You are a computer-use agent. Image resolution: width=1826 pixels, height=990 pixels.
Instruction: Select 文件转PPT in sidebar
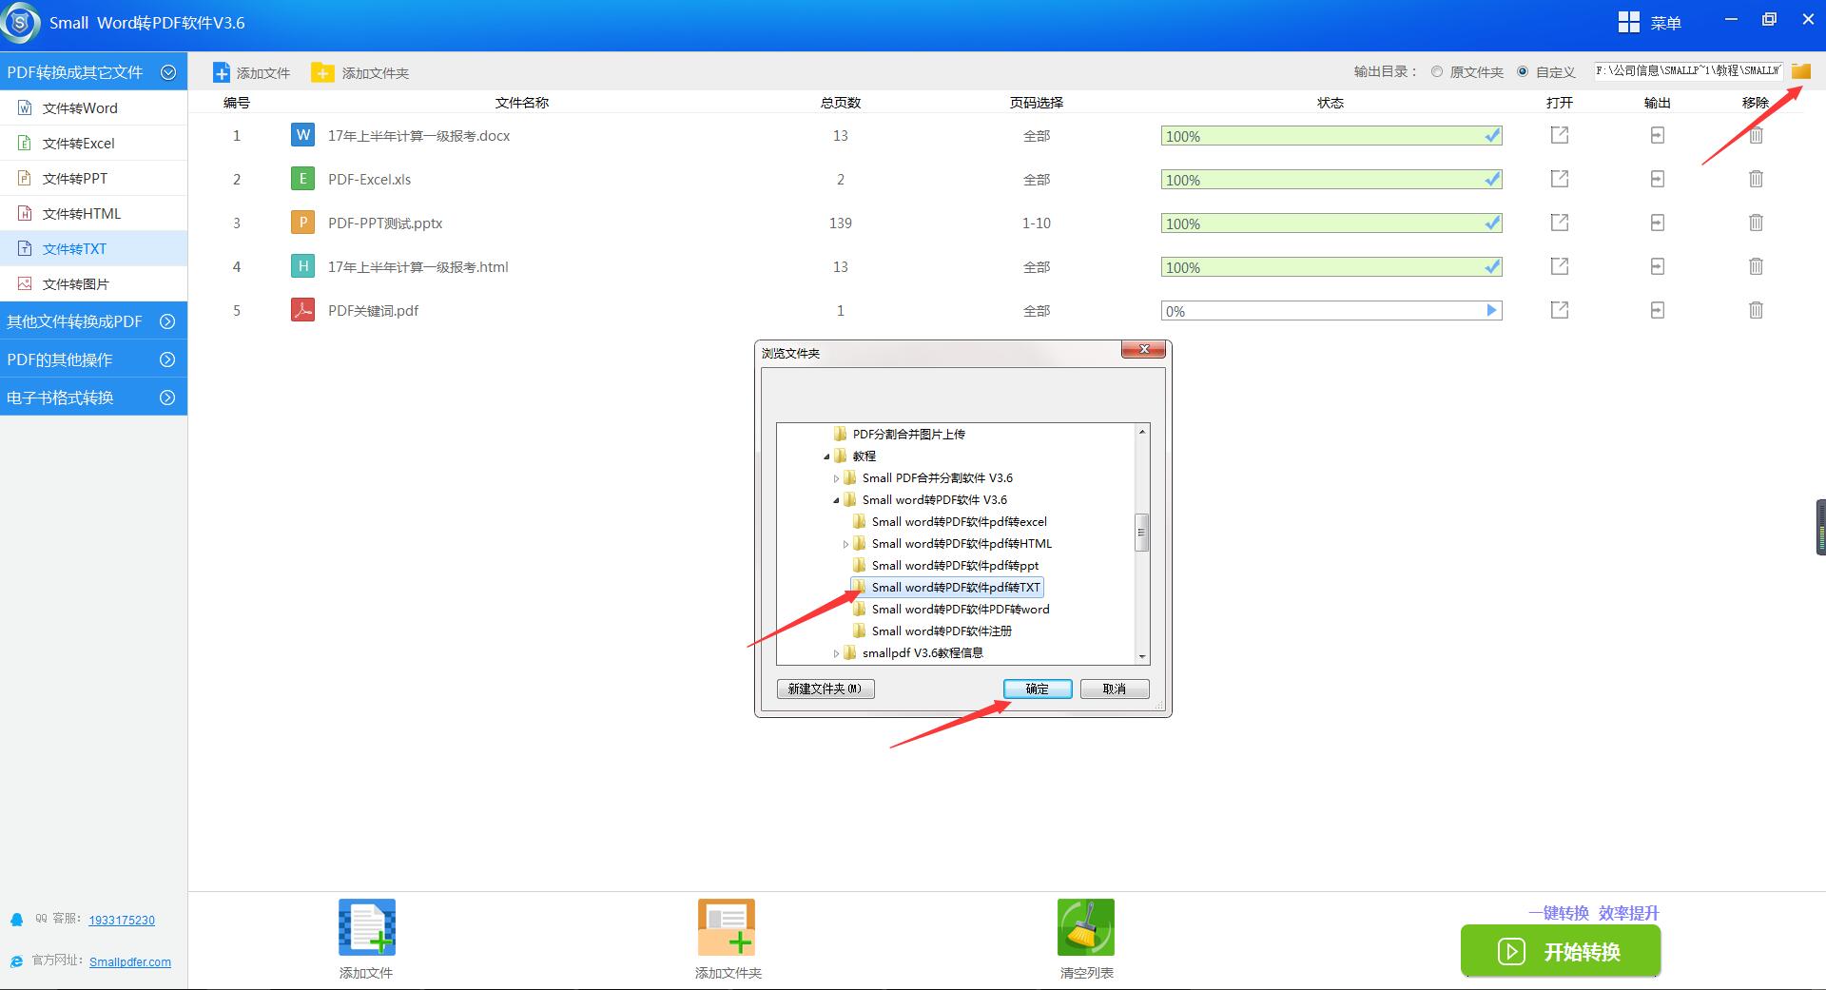(x=93, y=178)
